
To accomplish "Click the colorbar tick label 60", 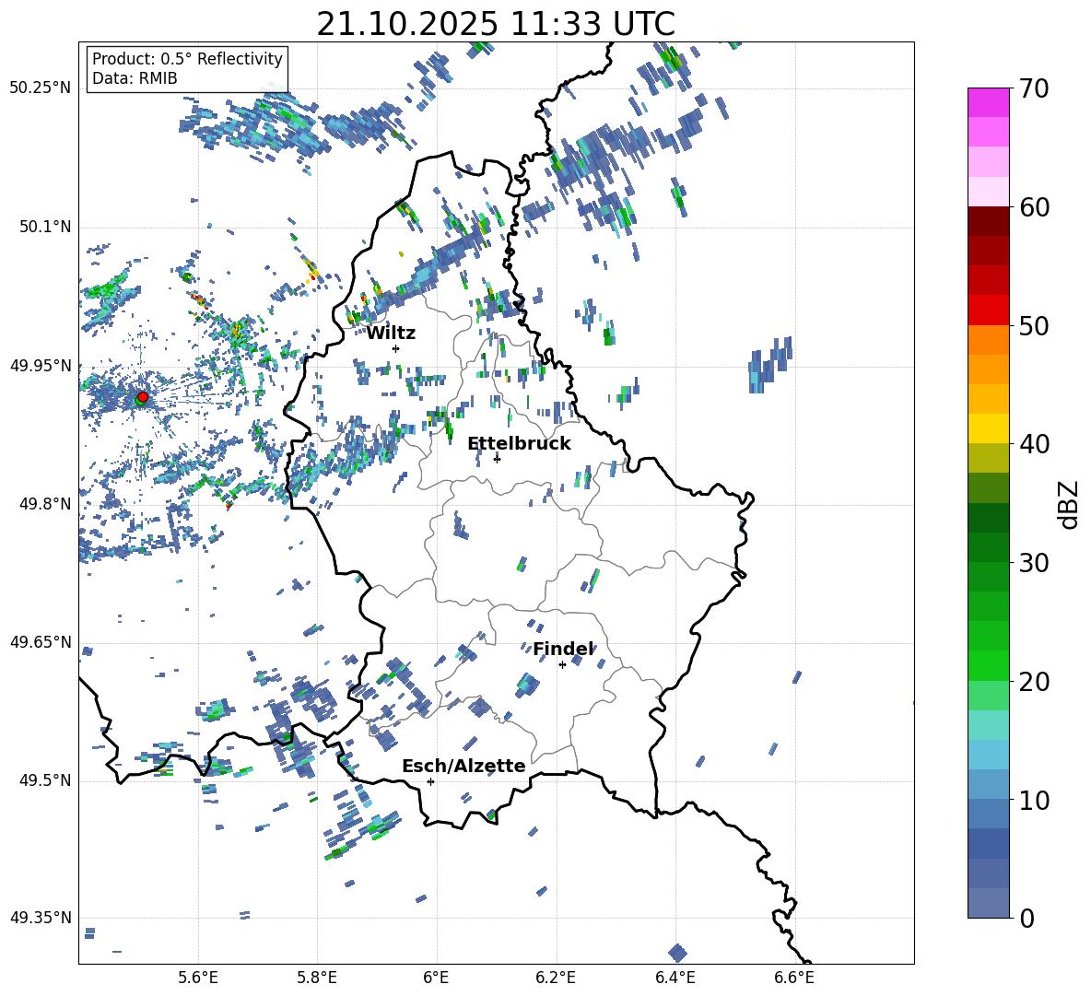I will click(x=1033, y=207).
